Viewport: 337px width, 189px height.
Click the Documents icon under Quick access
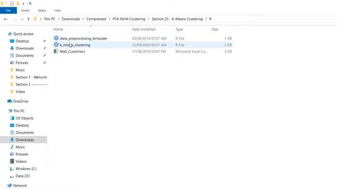click(x=12, y=55)
